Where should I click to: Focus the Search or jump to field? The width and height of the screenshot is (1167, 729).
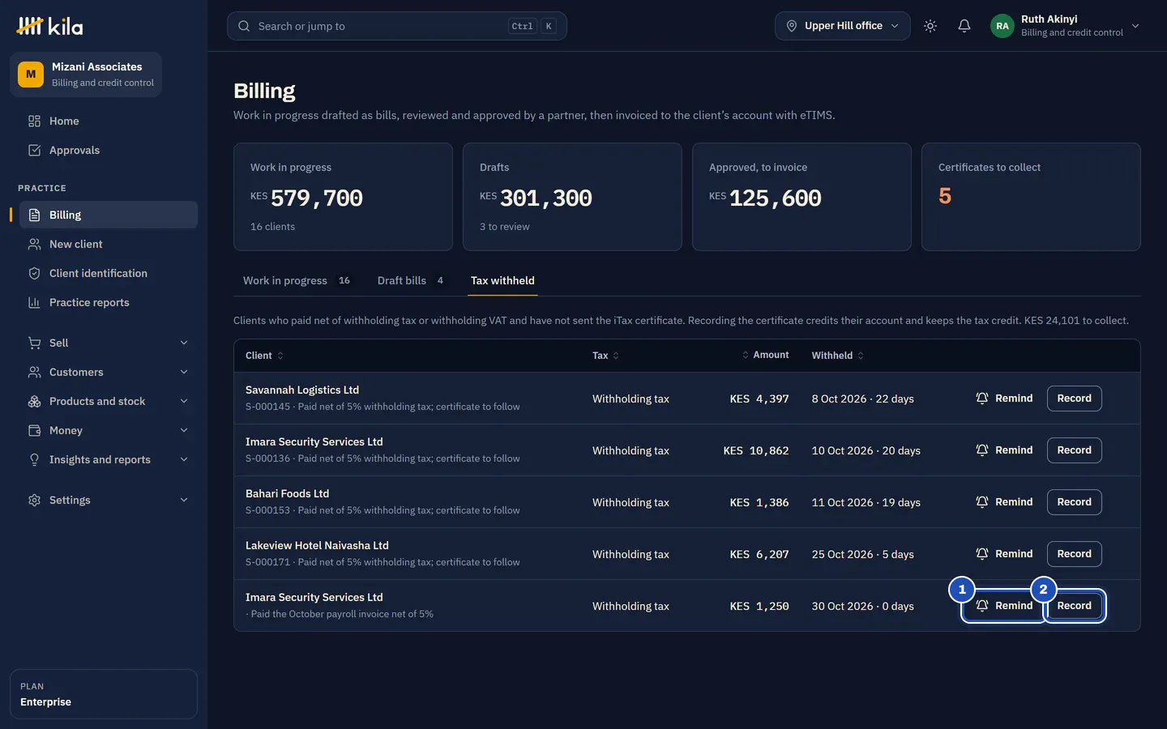pos(397,26)
